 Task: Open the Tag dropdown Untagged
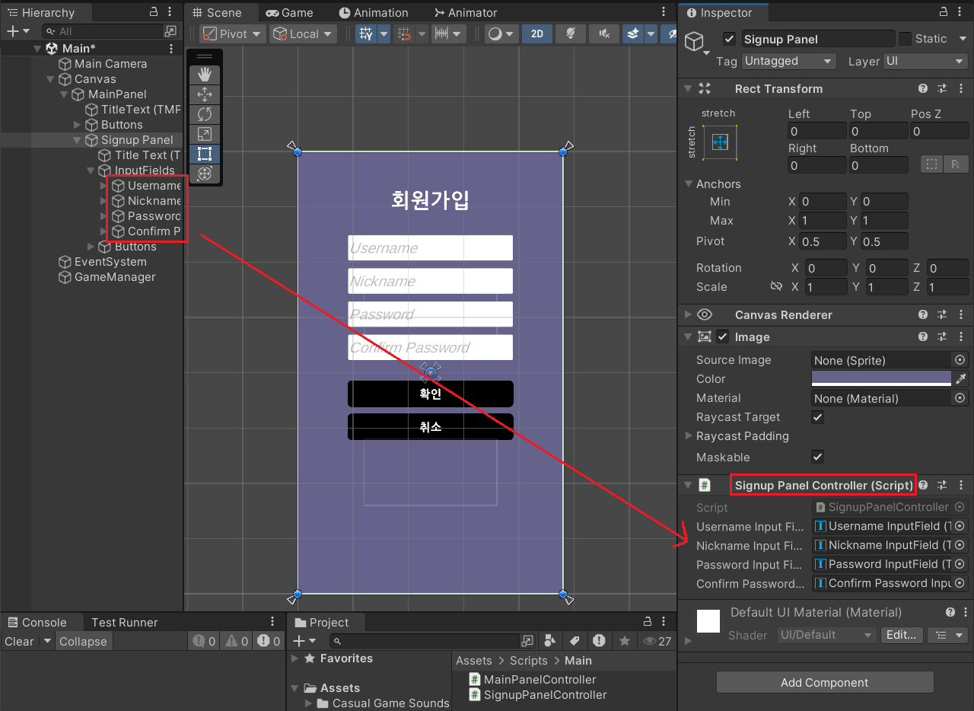pyautogui.click(x=788, y=61)
